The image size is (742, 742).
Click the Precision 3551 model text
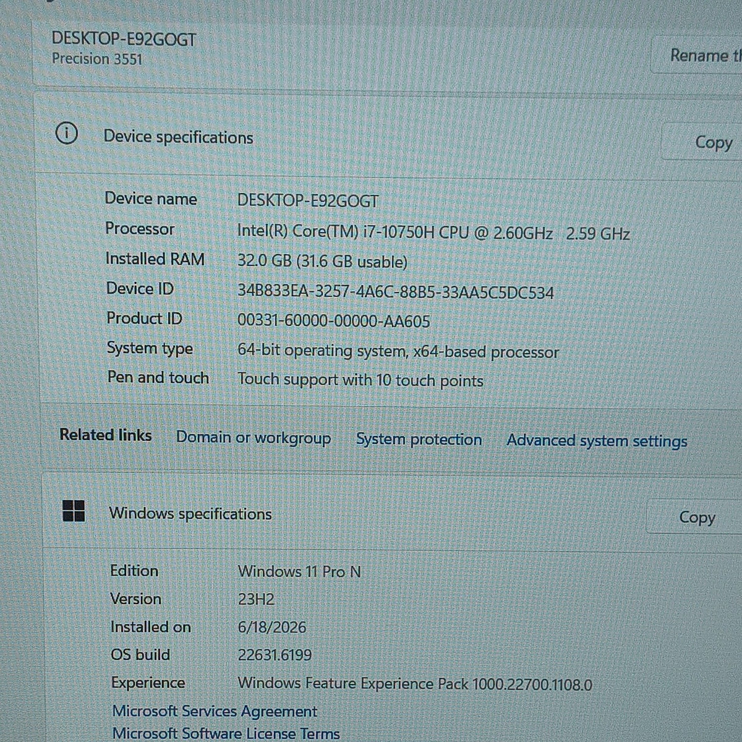tap(97, 59)
